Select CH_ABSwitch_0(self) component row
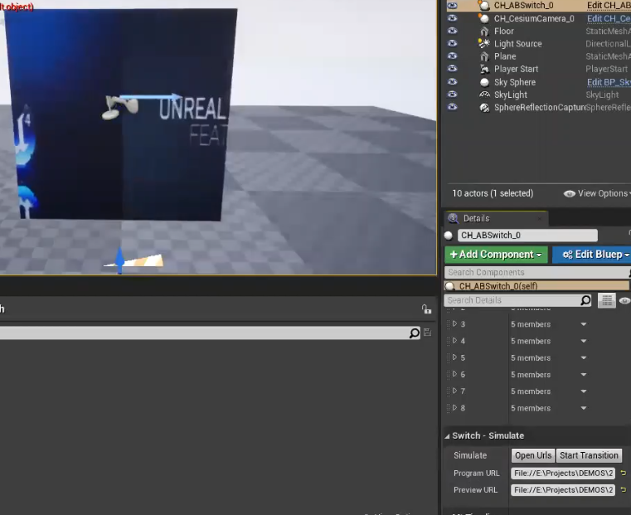Viewport: 631px width, 515px height. pos(536,286)
